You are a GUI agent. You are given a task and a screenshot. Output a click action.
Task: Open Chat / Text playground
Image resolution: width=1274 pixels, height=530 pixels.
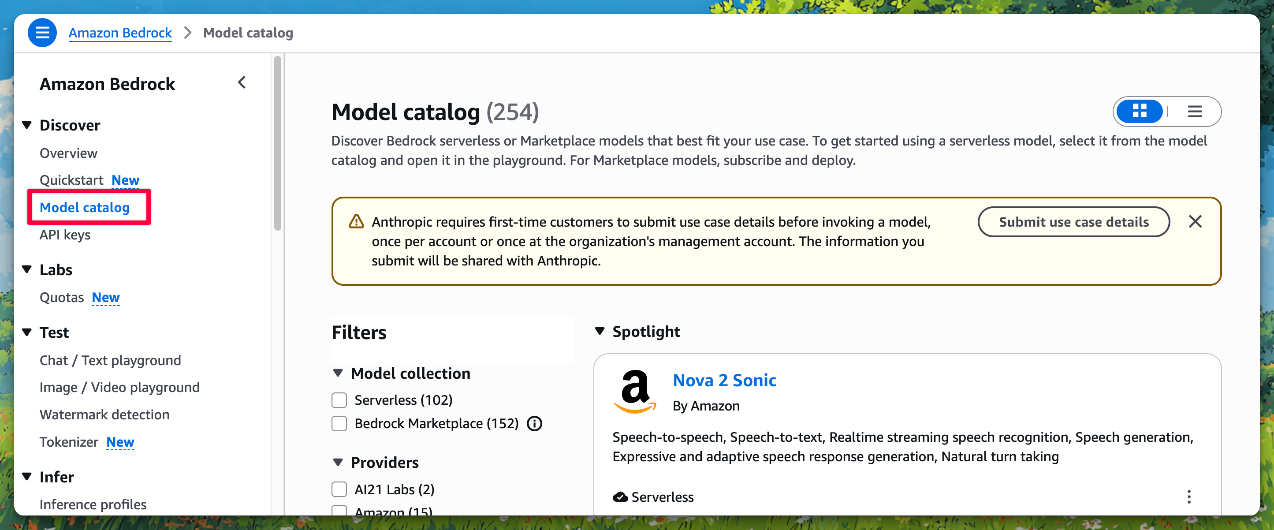(110, 360)
